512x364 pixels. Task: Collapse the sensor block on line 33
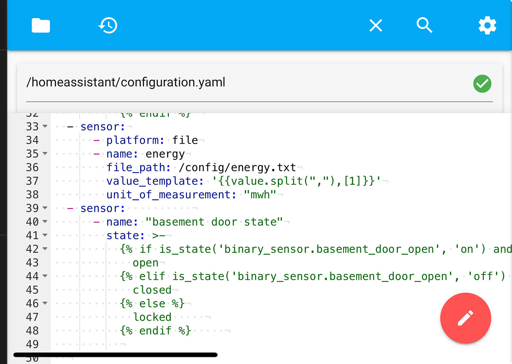coord(45,126)
